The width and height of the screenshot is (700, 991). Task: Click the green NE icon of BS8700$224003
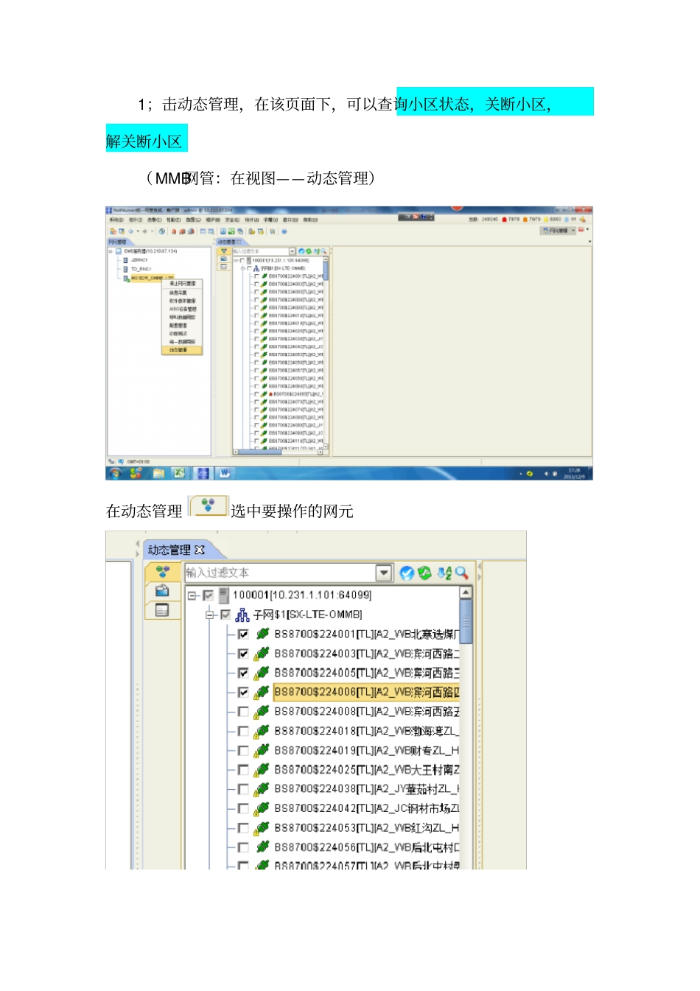pos(262,653)
